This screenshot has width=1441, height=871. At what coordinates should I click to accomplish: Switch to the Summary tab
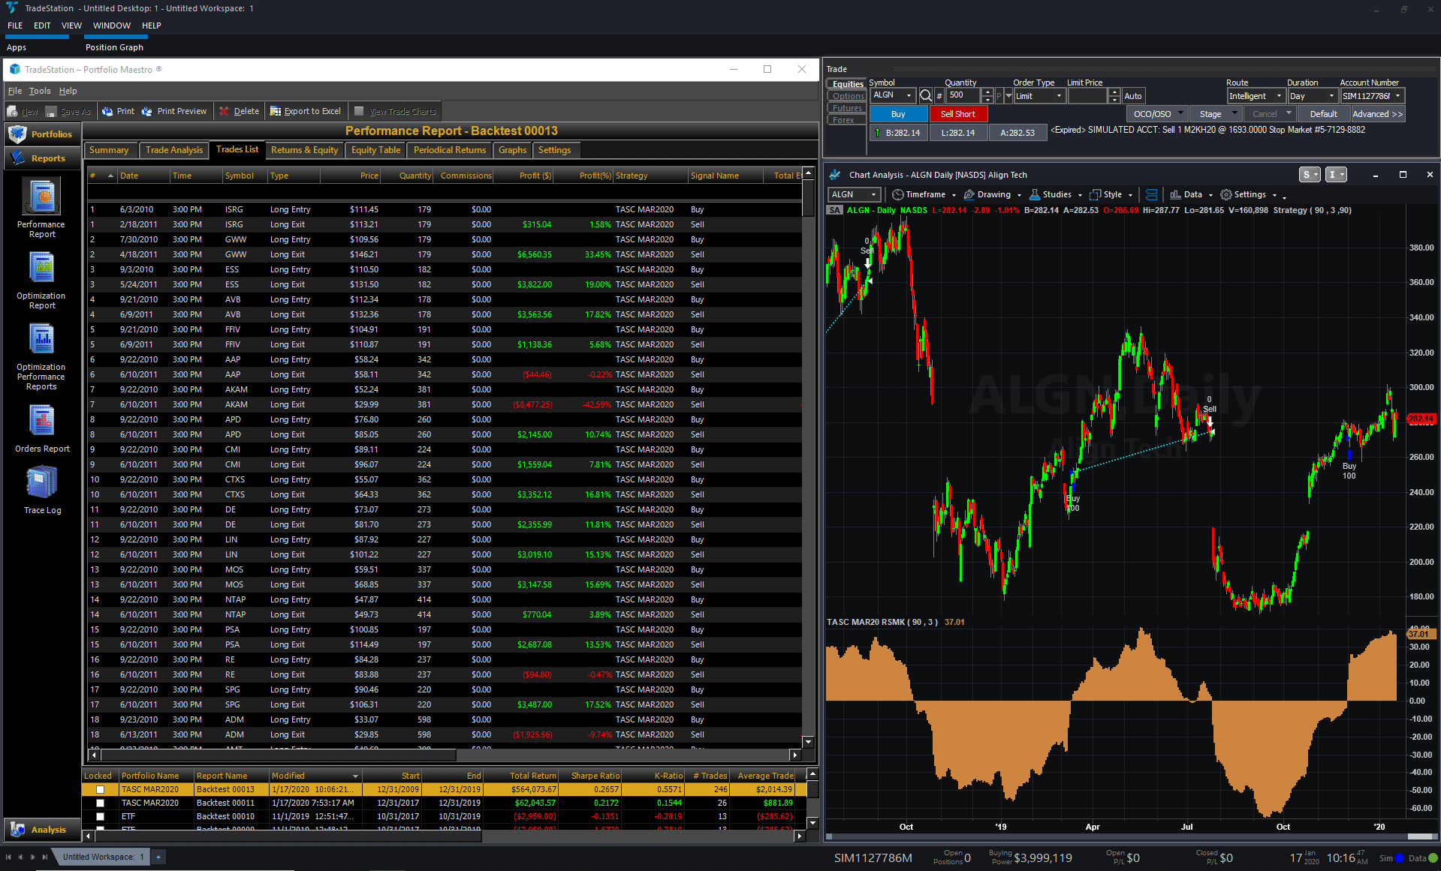(x=109, y=150)
